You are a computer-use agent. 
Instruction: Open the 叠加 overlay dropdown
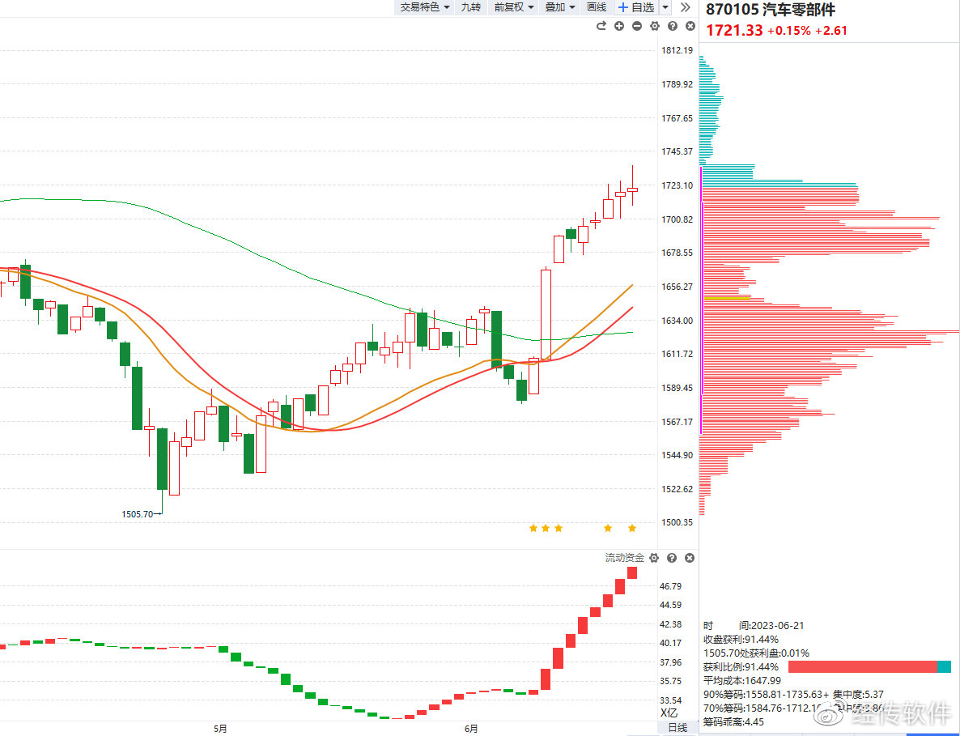coord(559,7)
